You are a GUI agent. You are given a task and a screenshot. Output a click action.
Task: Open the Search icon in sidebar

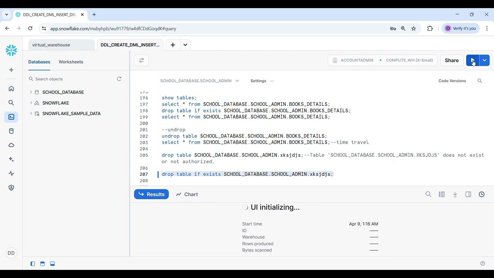pos(11,103)
